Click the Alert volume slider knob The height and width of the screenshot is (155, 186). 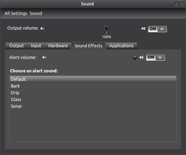(135, 57)
